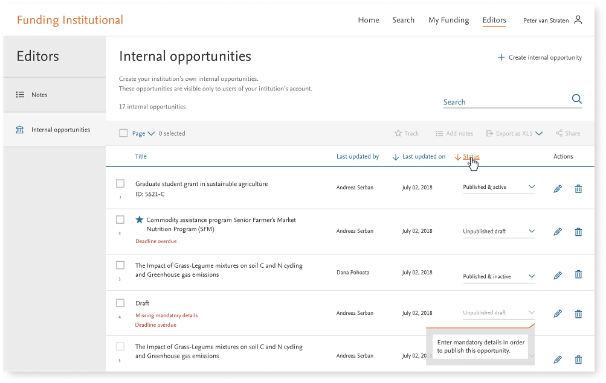Click the 'ID: 5621-C' text
The width and height of the screenshot is (606, 383).
pos(150,194)
